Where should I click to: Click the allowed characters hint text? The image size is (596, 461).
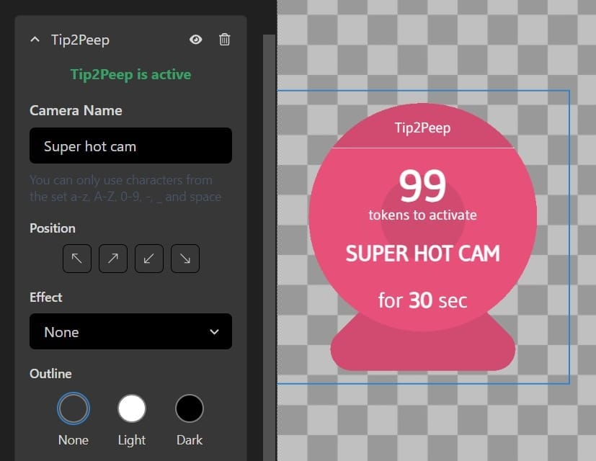click(125, 188)
